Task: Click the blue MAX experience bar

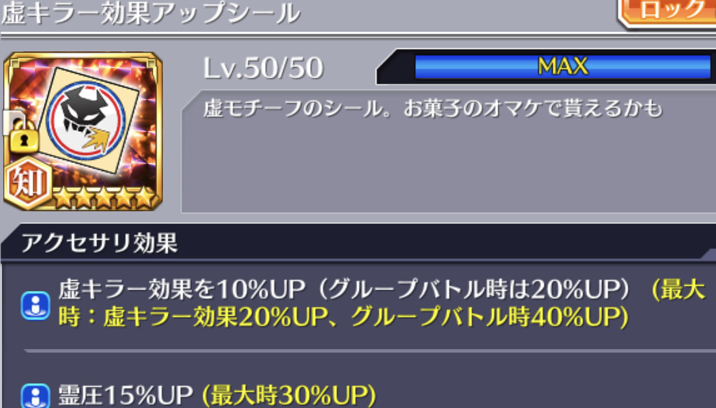Action: (x=562, y=67)
